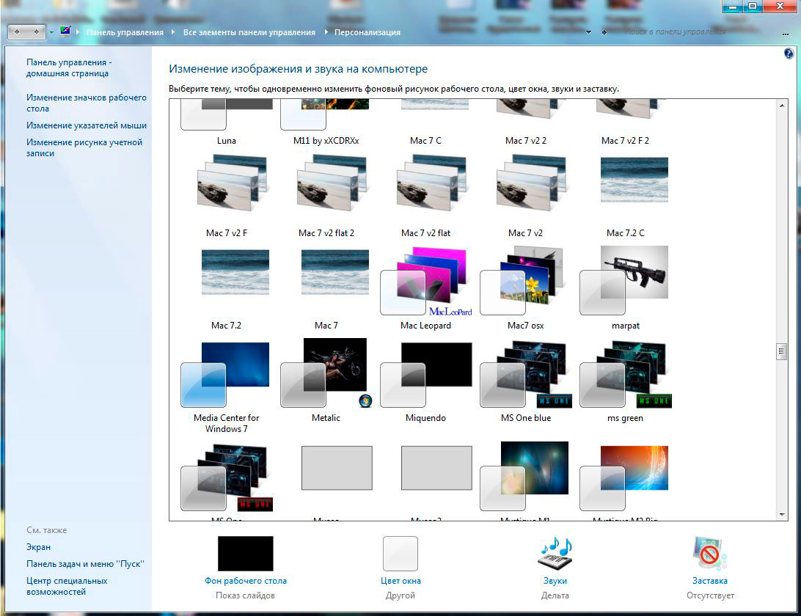Viewport: 801px width, 616px height.
Task: Apply the Mac 7.2 theme icon
Action: point(235,272)
